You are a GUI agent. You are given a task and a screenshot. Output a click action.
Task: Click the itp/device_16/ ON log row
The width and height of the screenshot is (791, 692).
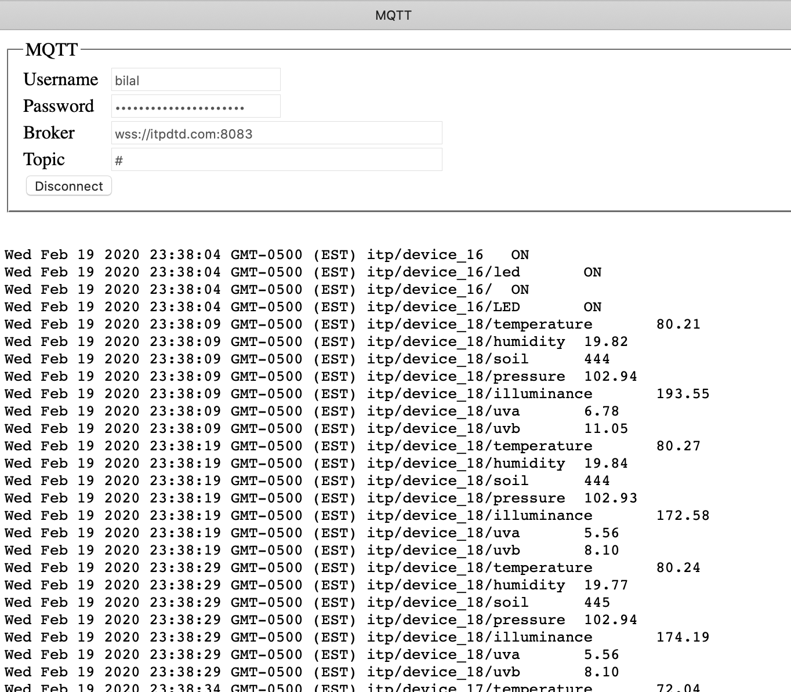267,290
